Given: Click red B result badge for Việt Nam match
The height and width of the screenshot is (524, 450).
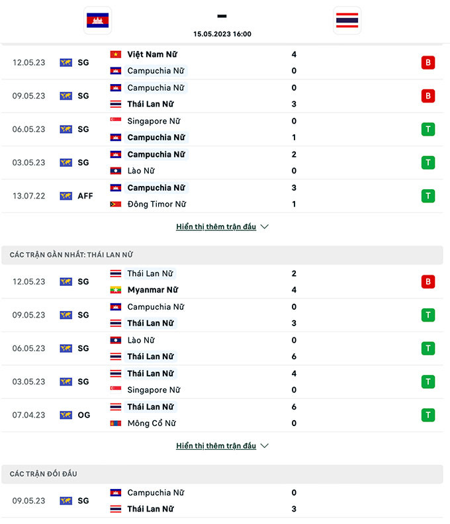Looking at the screenshot, I should click(428, 63).
